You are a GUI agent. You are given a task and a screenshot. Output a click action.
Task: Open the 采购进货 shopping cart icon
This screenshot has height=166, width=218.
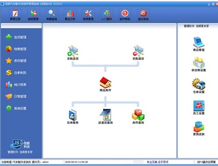(x=73, y=51)
